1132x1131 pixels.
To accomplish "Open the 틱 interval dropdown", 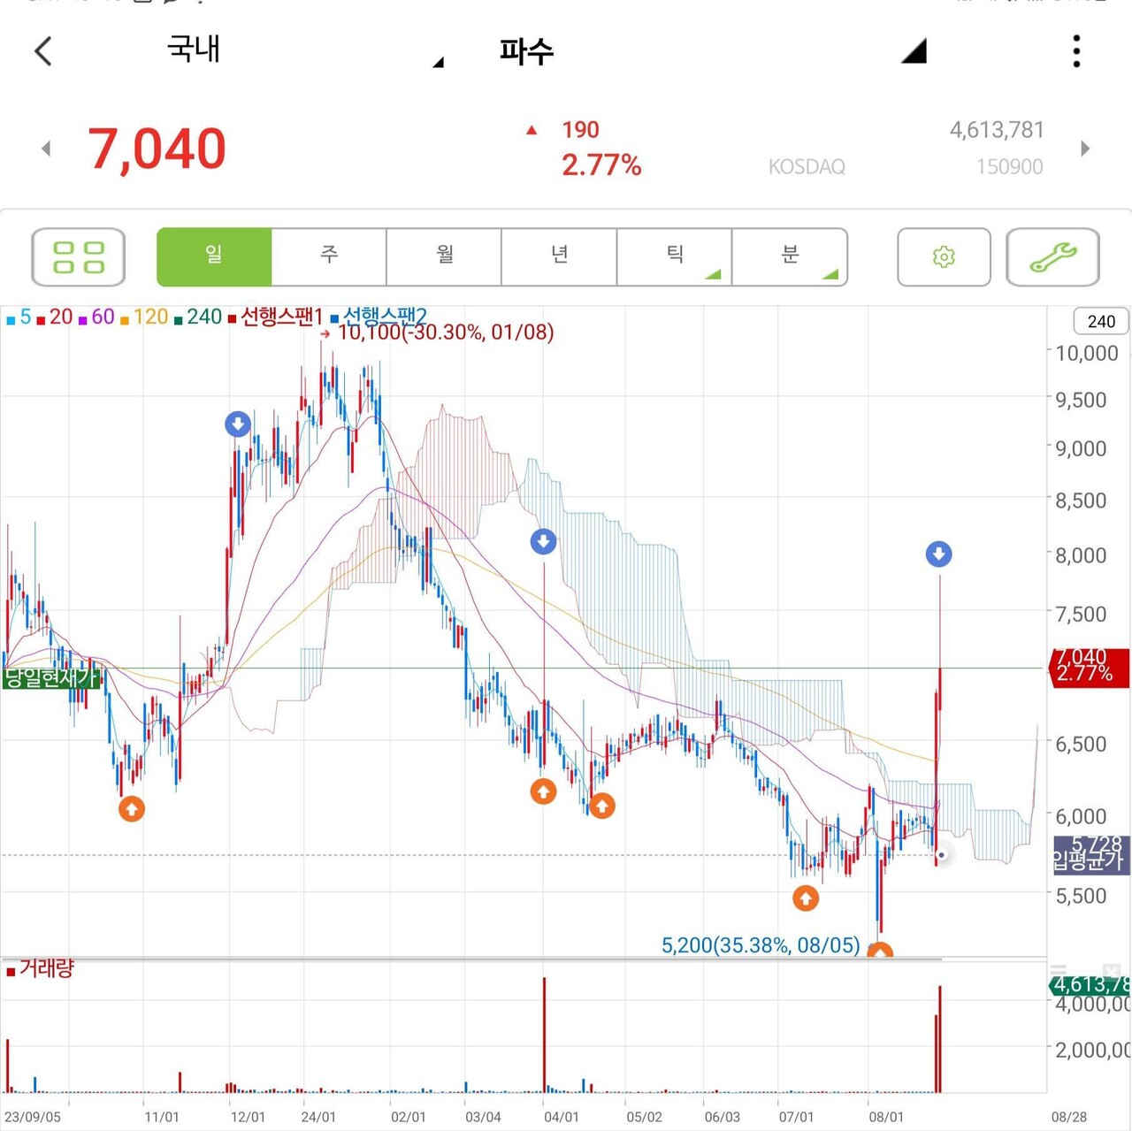I will (x=675, y=256).
